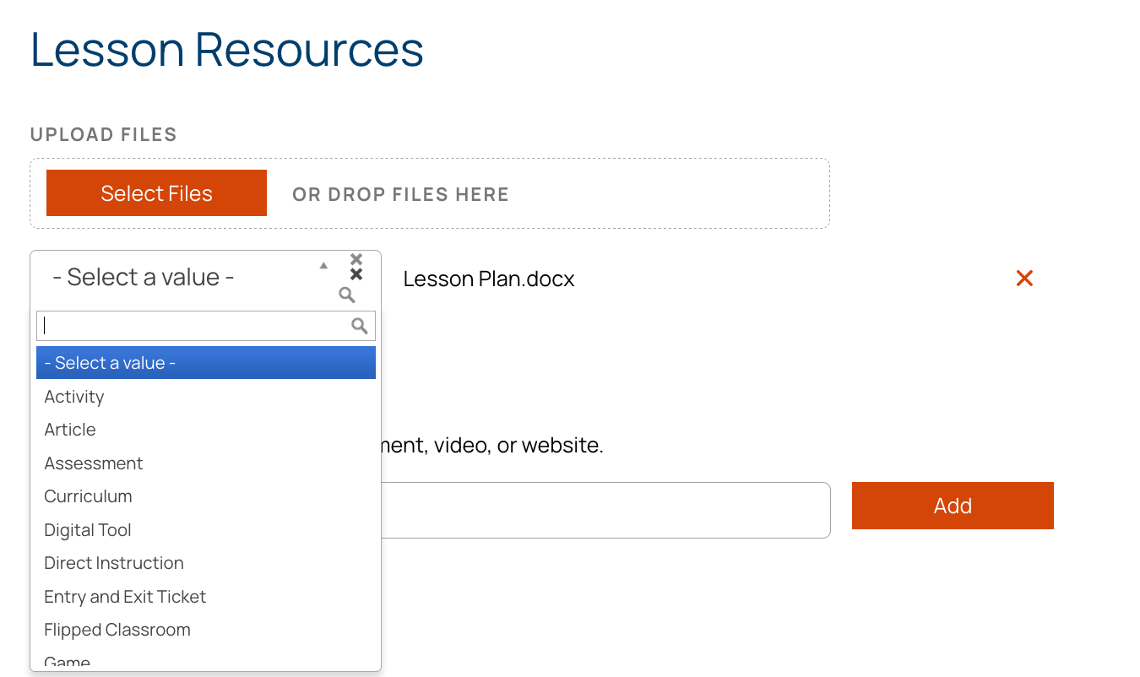The width and height of the screenshot is (1140, 677).
Task: Click the magnifier icon below the X icons
Action: [x=347, y=295]
